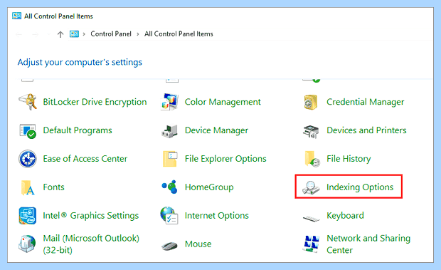The image size is (441, 270).
Task: Click the Control Panel breadcrumb
Action: pos(111,34)
